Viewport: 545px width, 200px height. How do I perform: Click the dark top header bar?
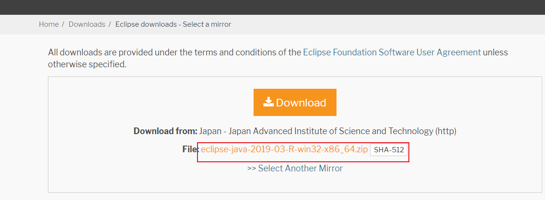pos(272,7)
